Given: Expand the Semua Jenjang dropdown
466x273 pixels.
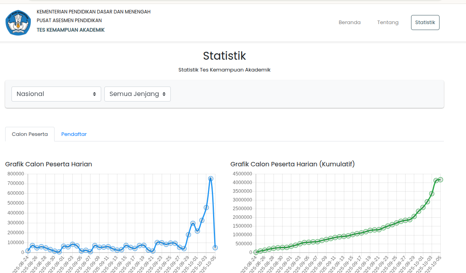Looking at the screenshot, I should point(137,94).
